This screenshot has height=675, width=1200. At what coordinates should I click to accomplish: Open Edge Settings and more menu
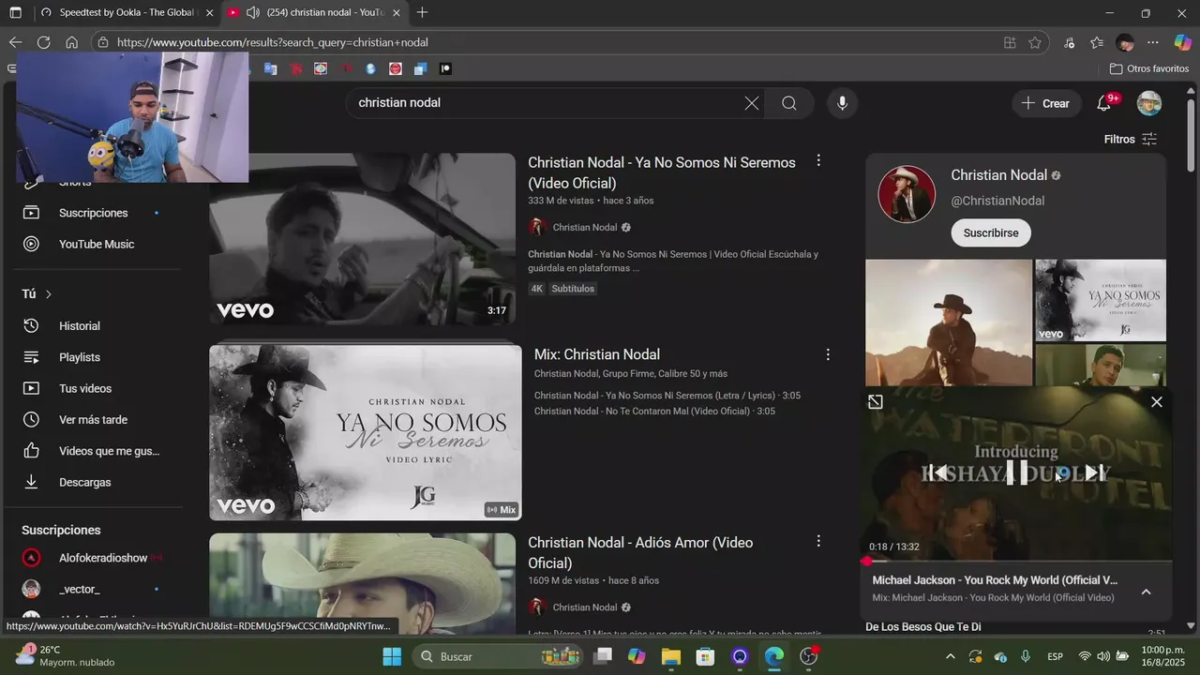(1153, 42)
